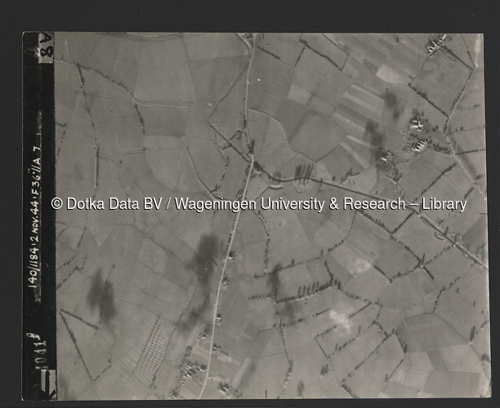Click the arrow mark at bottom of strip
This screenshot has height=408, width=500.
tap(48, 384)
